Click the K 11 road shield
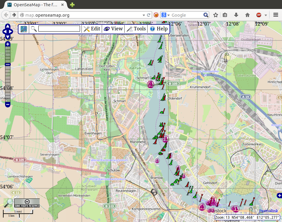282x222 pixels. click(x=16, y=193)
